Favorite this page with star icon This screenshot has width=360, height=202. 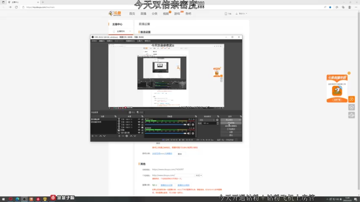point(330,7)
